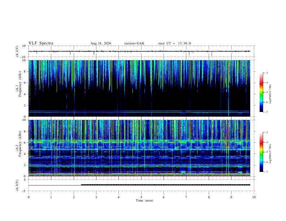Click the ch.2 spectrogram color scale bar

(261, 152)
